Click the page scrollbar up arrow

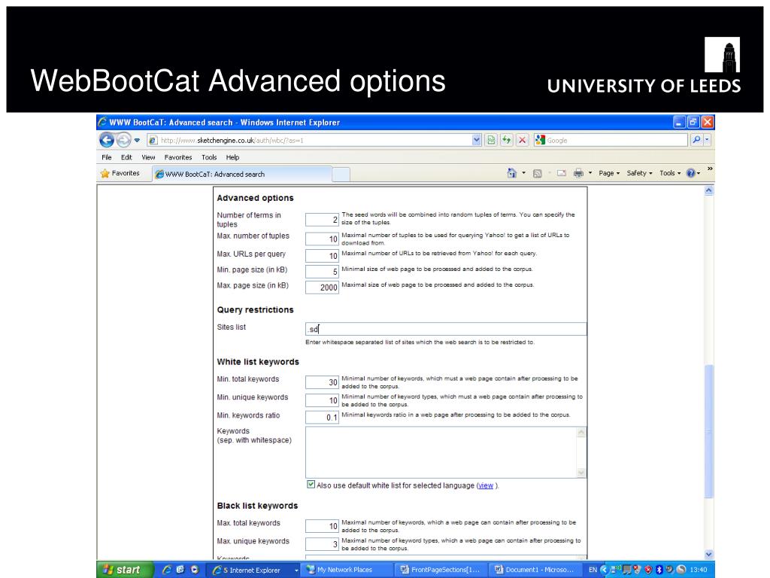[x=708, y=190]
